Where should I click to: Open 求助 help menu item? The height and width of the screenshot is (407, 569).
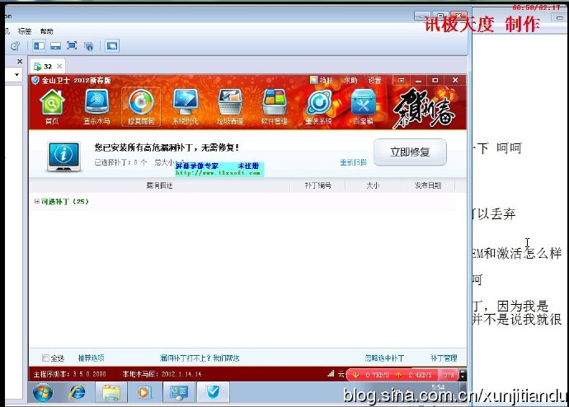pos(350,80)
